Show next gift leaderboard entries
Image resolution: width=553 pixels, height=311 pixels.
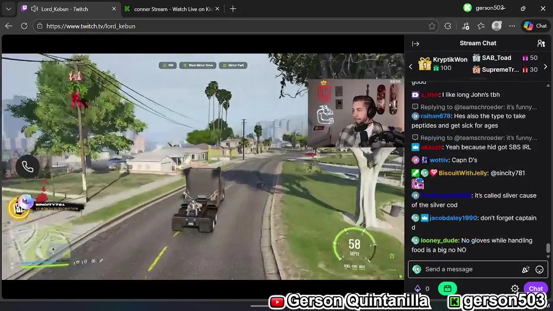(x=545, y=67)
